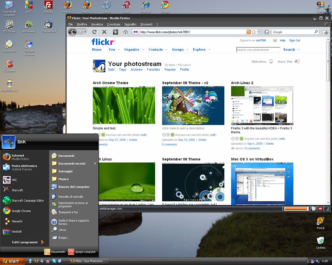Expand Tutti i programmi in the Start menu

tap(24, 242)
